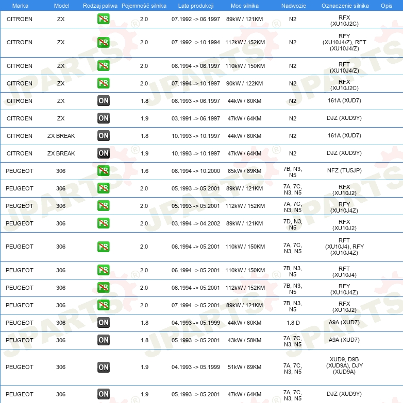Click the Marka column header

click(20, 6)
